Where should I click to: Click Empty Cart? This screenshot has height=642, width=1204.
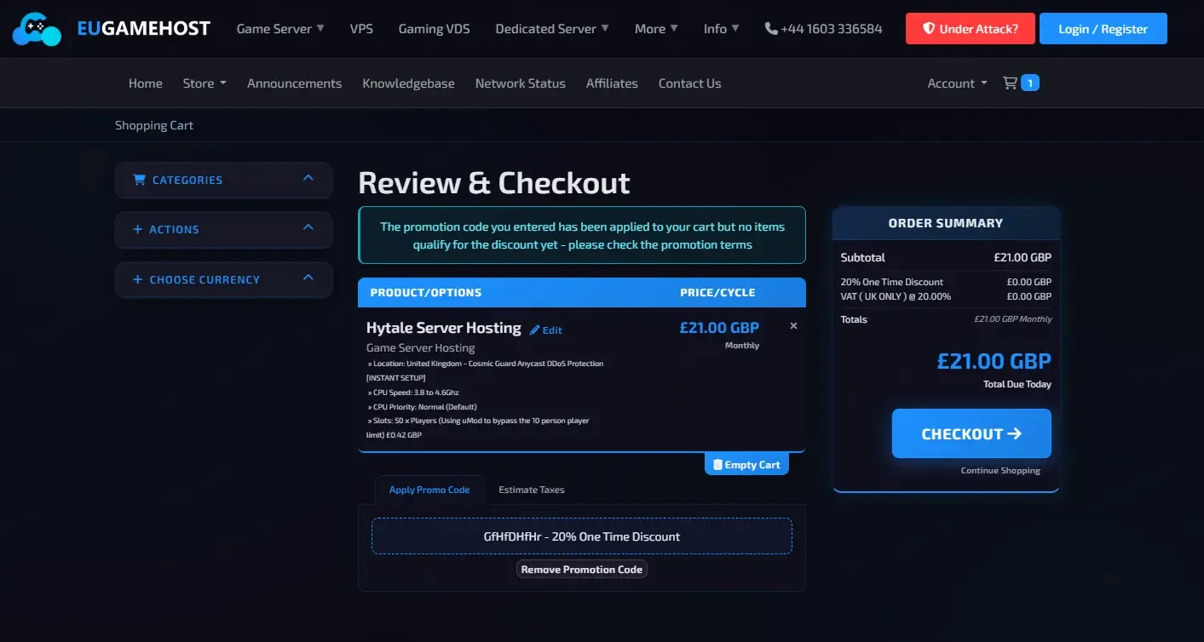[746, 464]
